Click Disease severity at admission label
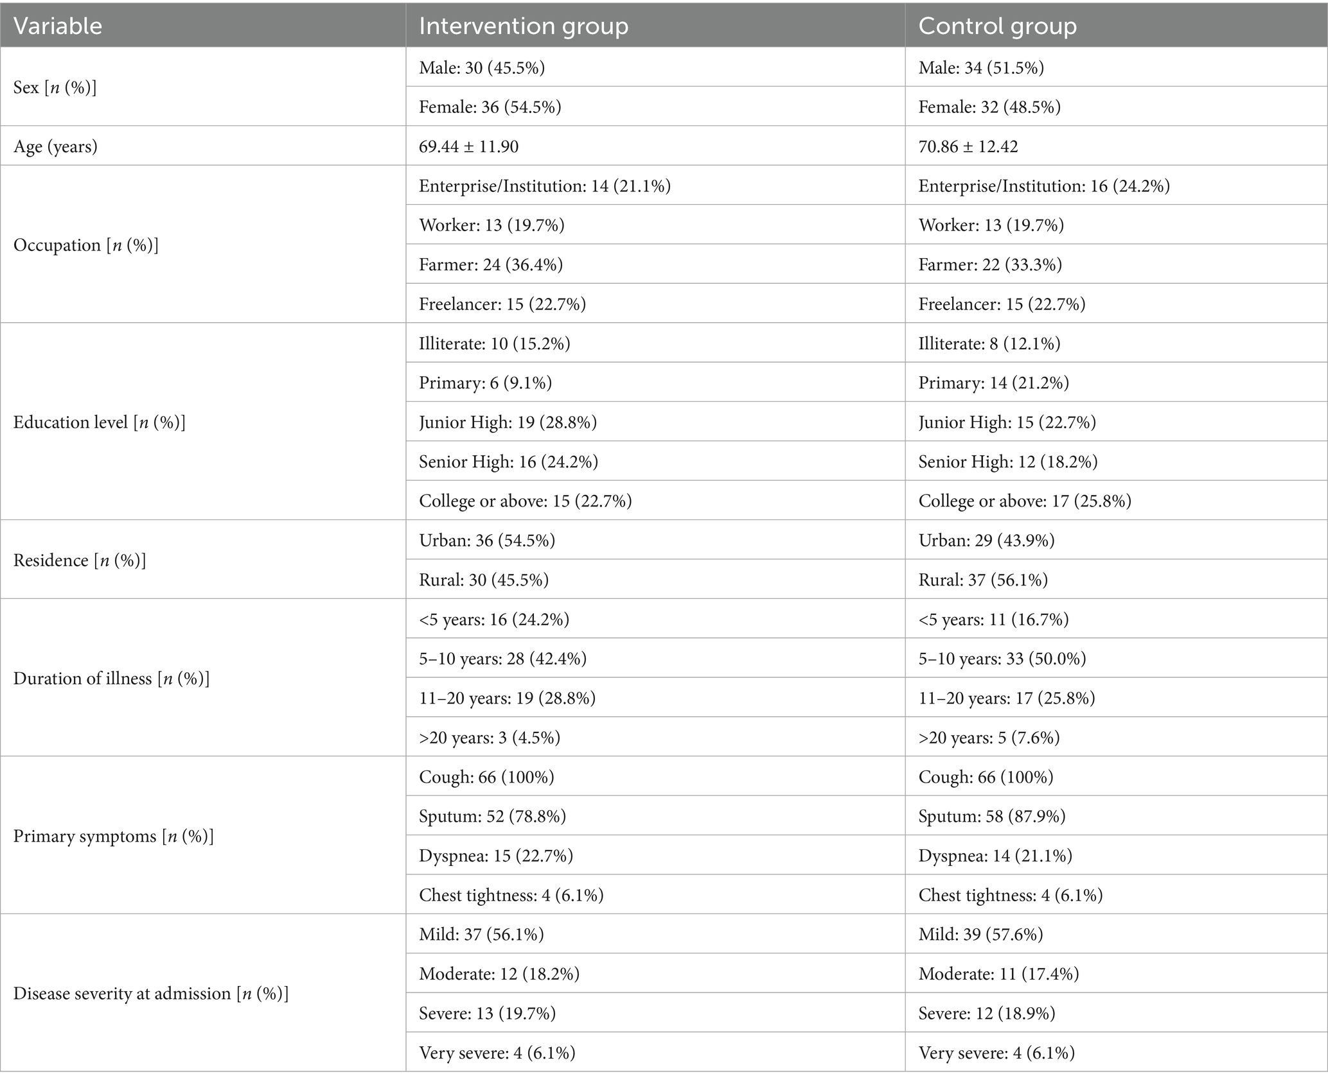The image size is (1328, 1083). 150,993
